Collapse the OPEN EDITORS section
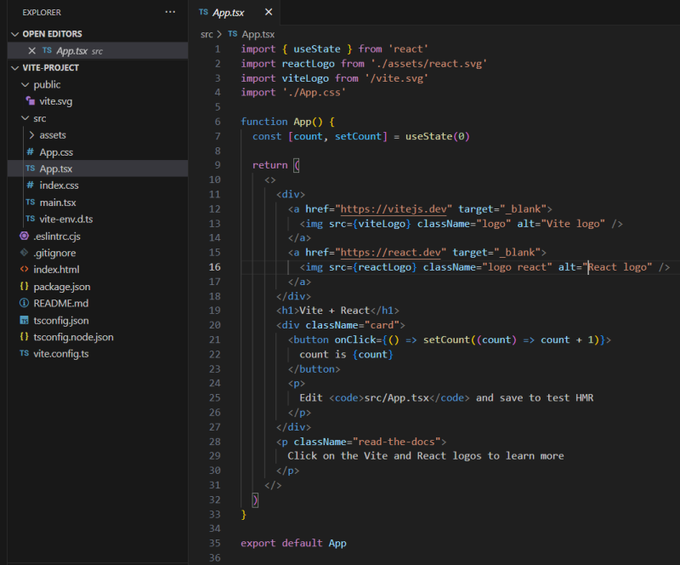This screenshot has height=565, width=680. (15, 34)
